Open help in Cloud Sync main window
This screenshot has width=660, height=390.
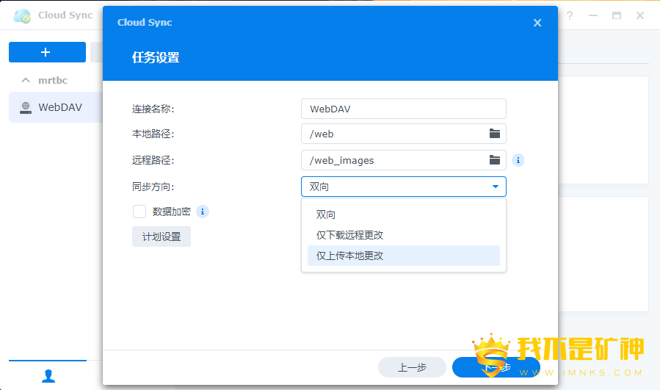coord(570,15)
